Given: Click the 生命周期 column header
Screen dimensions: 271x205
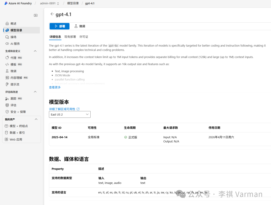Looking at the screenshot, I should click(130, 128).
